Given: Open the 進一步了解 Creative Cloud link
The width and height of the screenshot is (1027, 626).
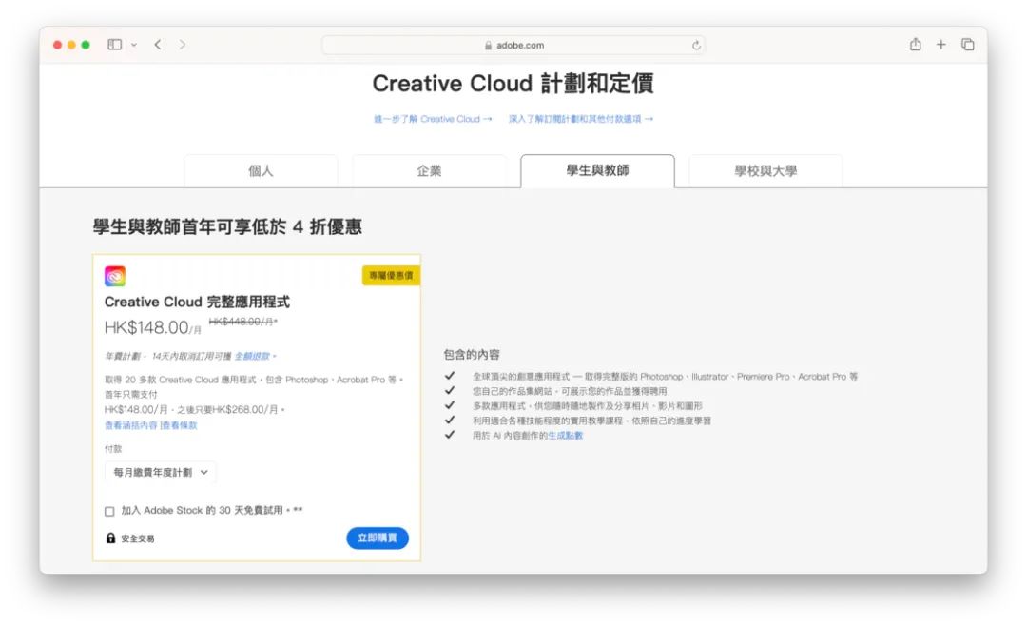Looking at the screenshot, I should pyautogui.click(x=433, y=119).
